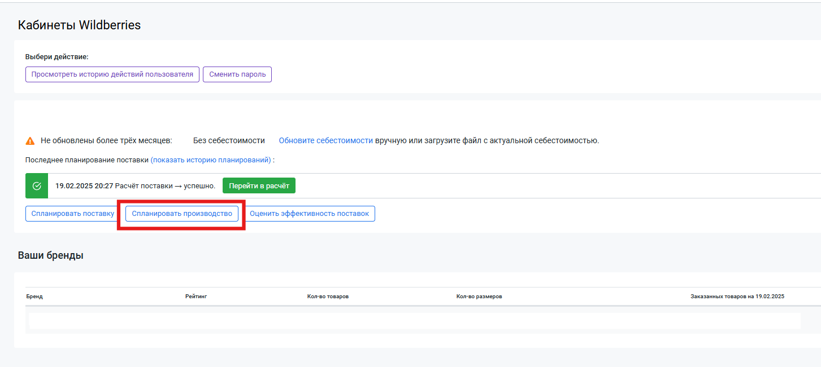Click Спланировать производство button
This screenshot has width=821, height=367.
[182, 214]
